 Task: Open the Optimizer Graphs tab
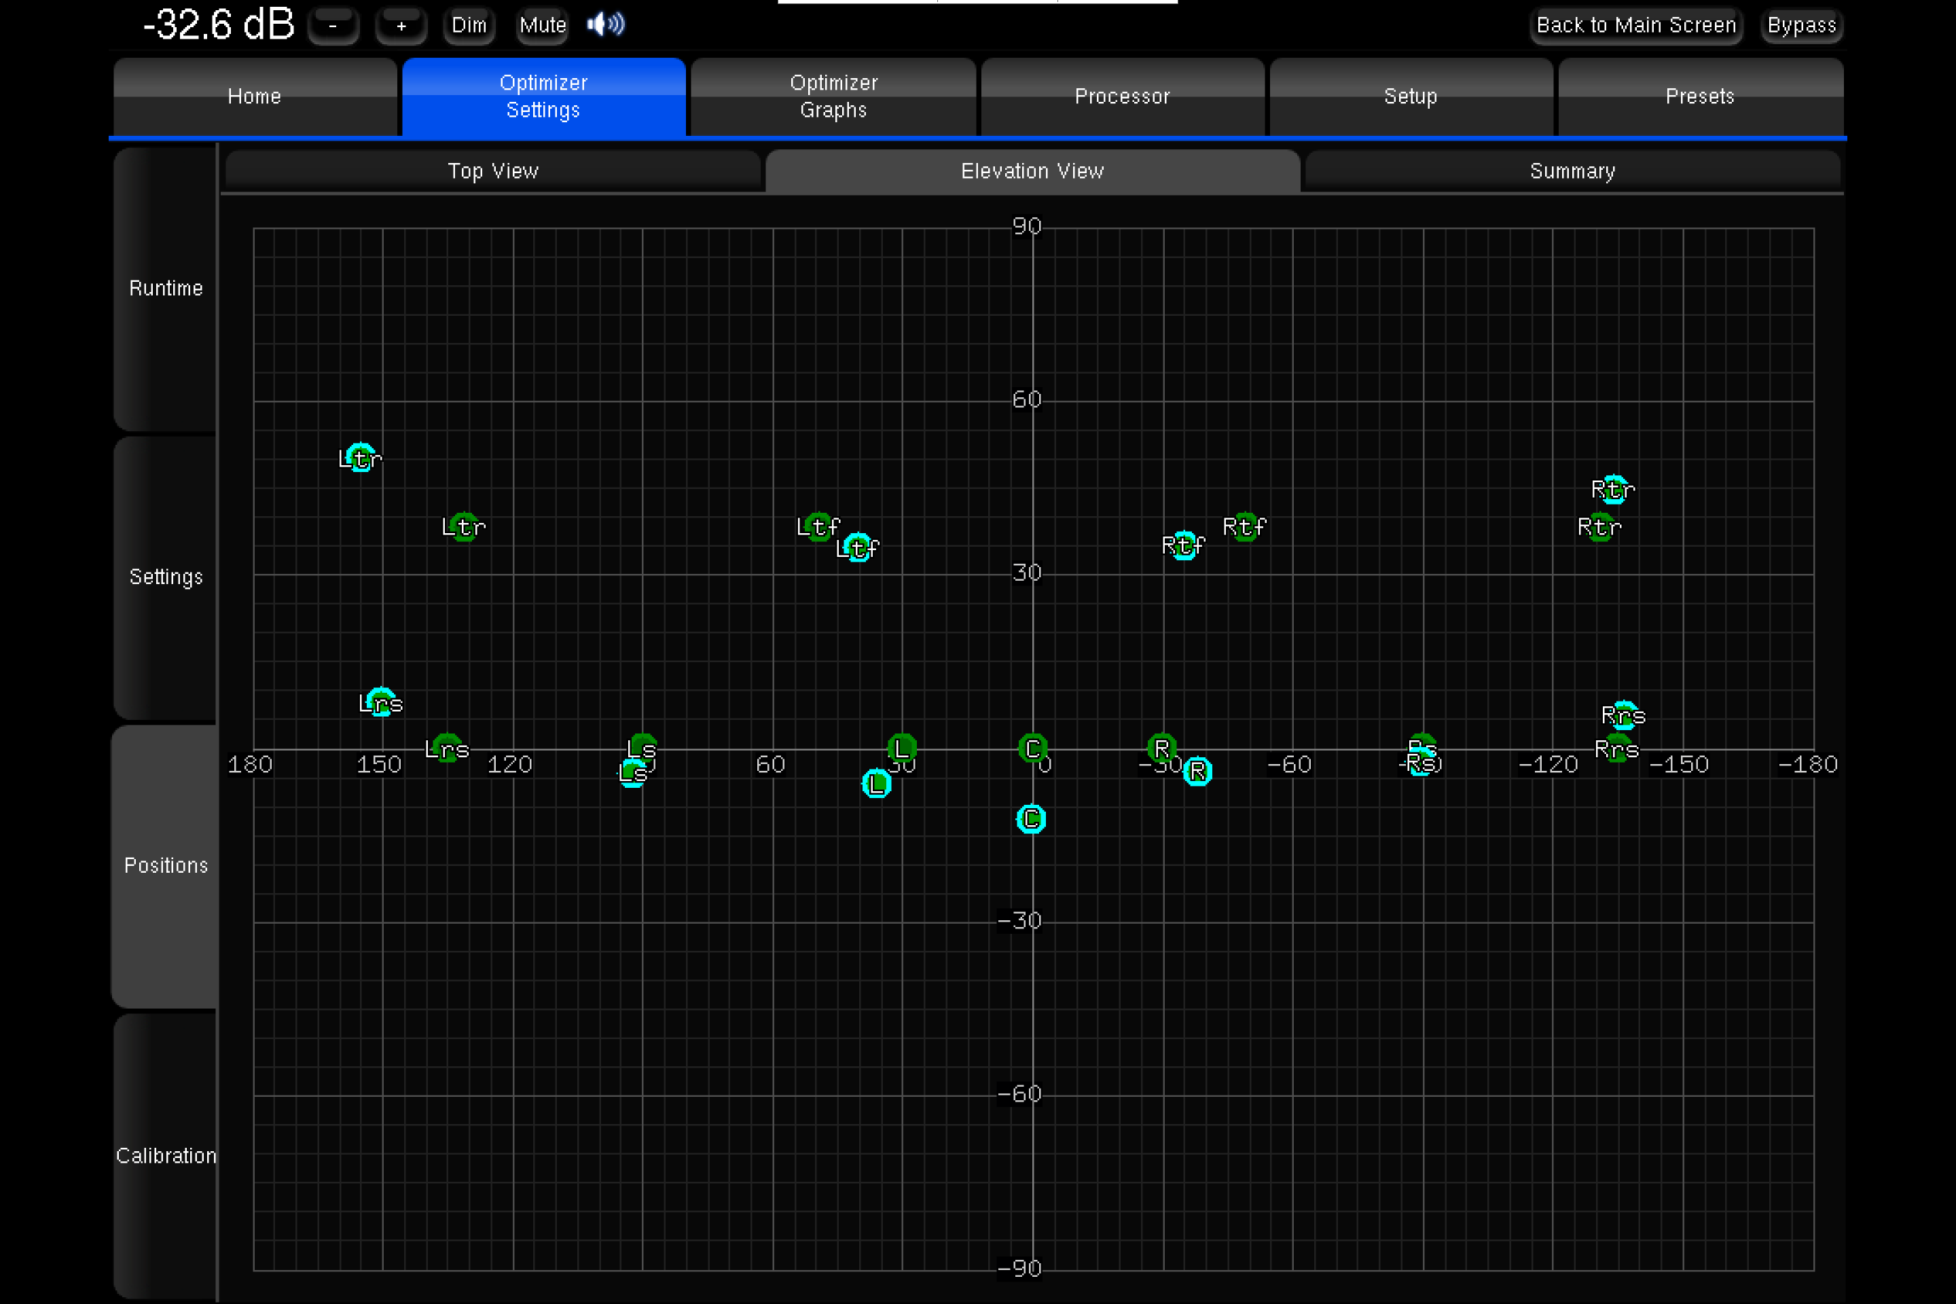(x=833, y=96)
